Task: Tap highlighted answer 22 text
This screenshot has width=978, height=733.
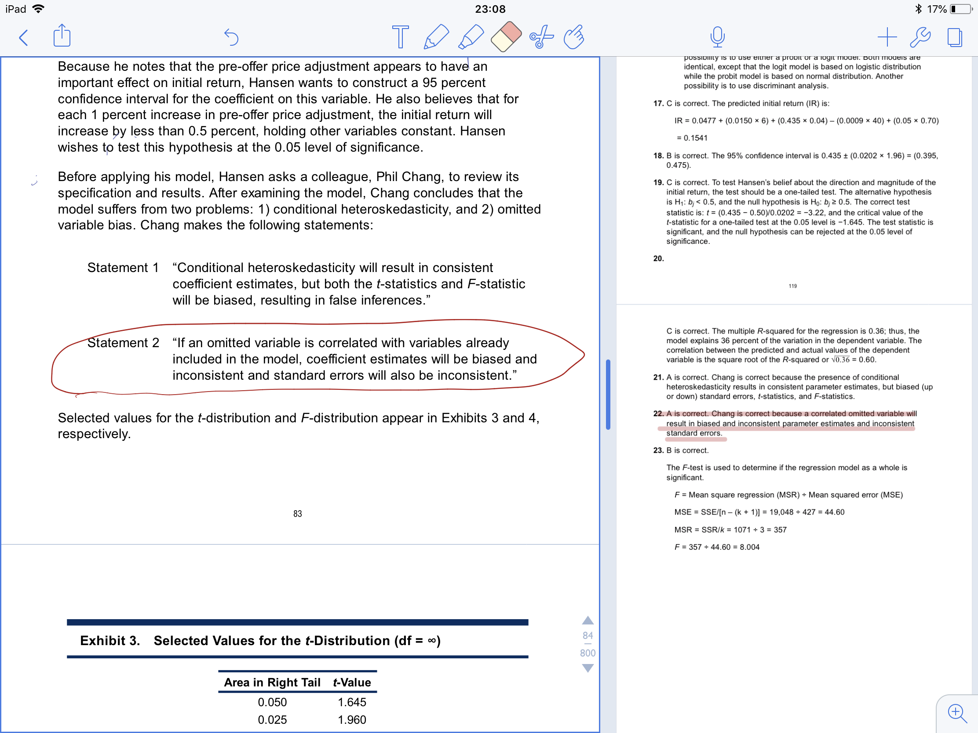Action: click(791, 423)
